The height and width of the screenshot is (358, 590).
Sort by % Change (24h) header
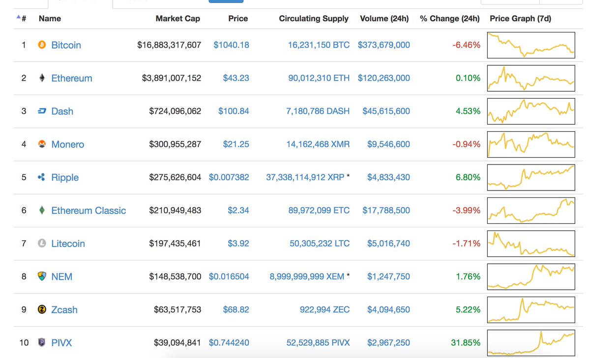(x=449, y=19)
